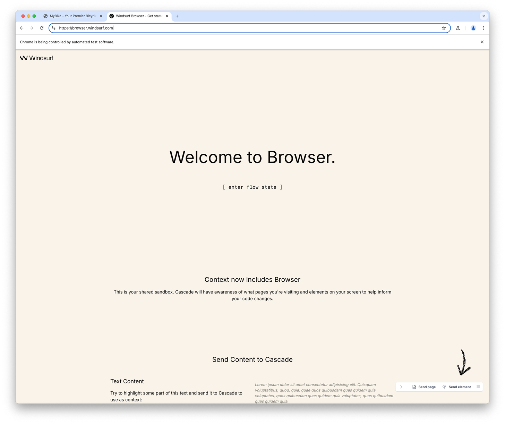The width and height of the screenshot is (505, 424).
Task: Open the Chrome profile avatar
Action: (x=473, y=28)
